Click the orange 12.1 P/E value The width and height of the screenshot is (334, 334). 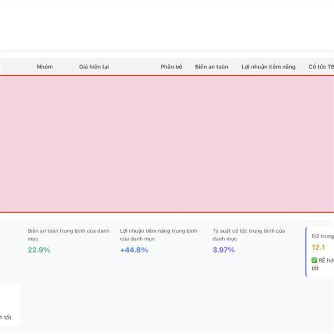point(318,247)
